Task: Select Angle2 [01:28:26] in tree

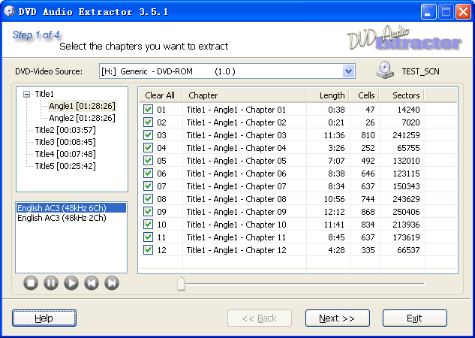Action: pos(82,118)
